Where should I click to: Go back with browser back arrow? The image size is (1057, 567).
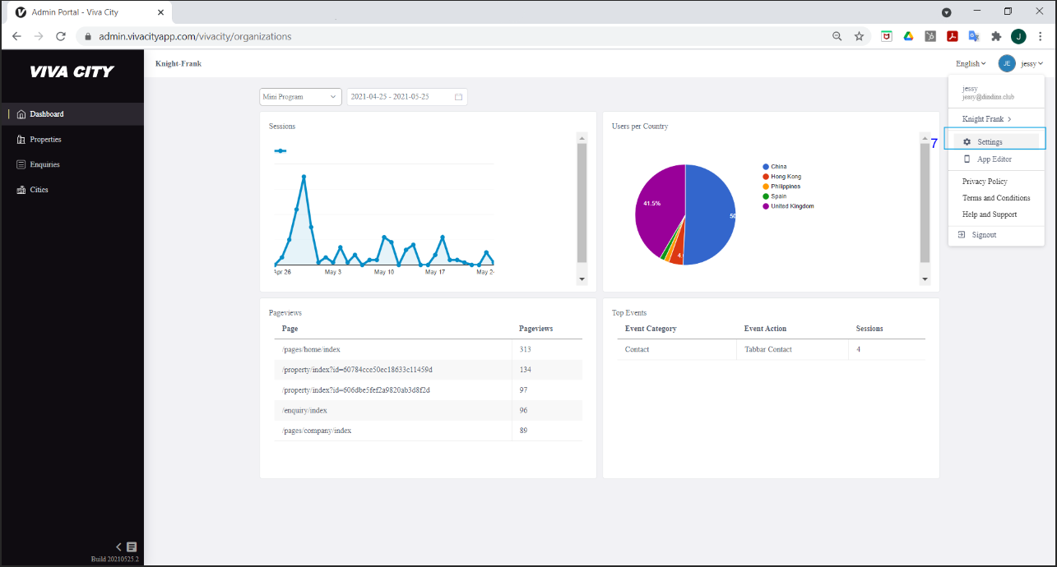[16, 36]
